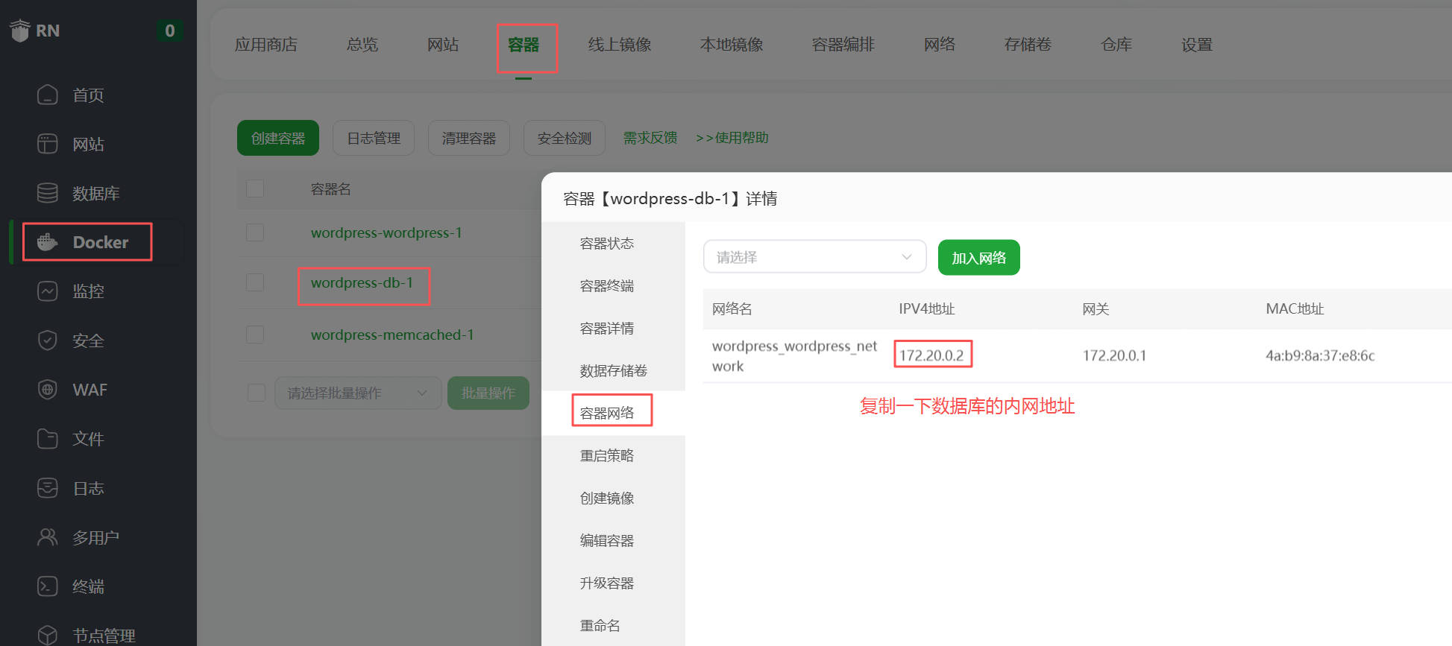Viewport: 1452px width, 646px height.
Task: Click the WAF globe shield icon
Action: pyautogui.click(x=48, y=390)
